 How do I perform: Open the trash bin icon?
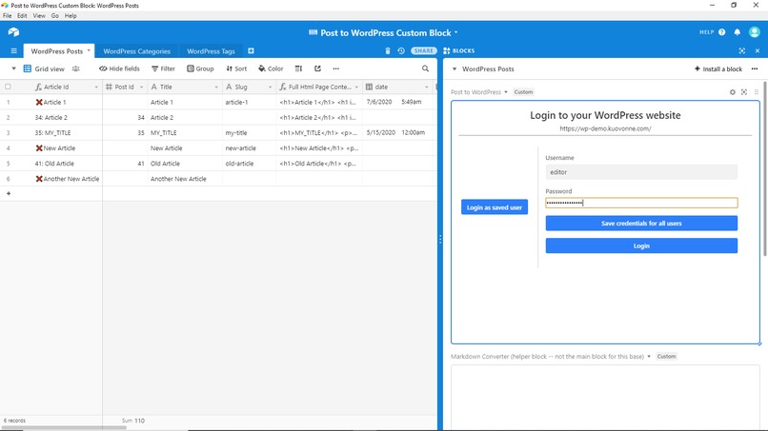pyautogui.click(x=388, y=50)
